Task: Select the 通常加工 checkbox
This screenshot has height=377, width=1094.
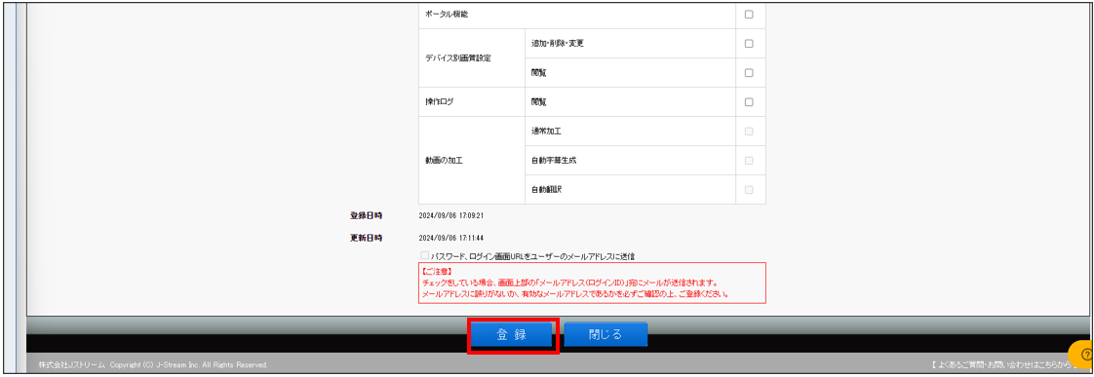Action: (x=749, y=131)
